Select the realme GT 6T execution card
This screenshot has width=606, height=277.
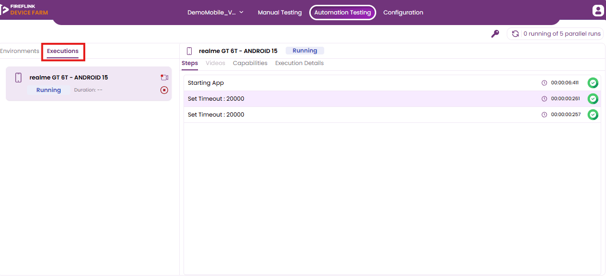coord(89,84)
